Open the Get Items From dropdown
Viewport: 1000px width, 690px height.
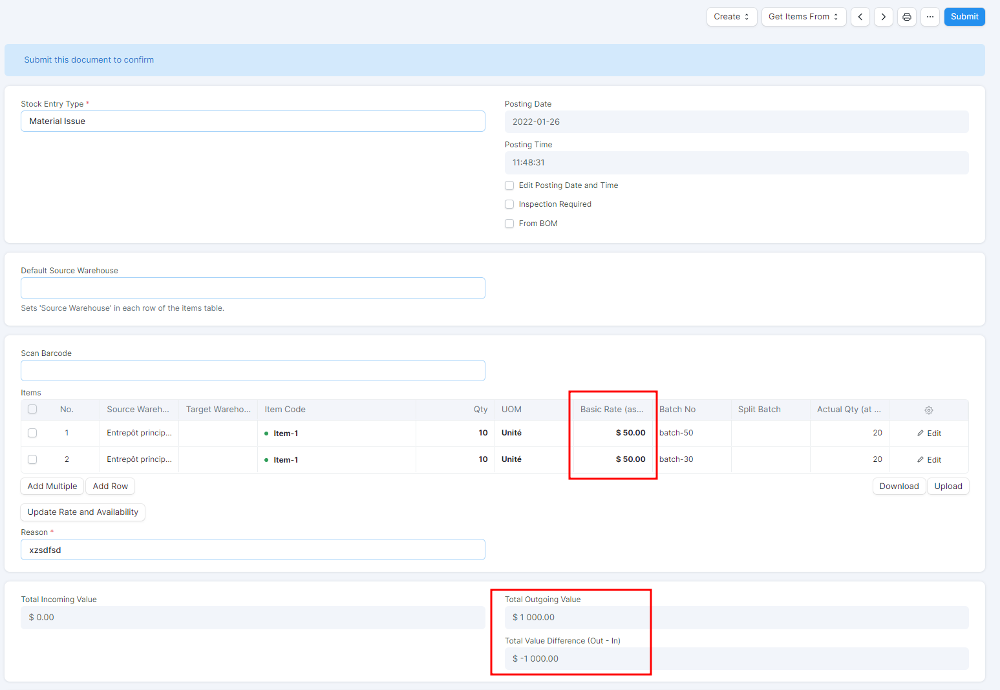tap(803, 16)
